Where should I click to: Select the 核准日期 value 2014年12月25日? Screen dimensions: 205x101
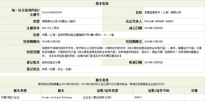pyautogui.click(x=154, y=62)
